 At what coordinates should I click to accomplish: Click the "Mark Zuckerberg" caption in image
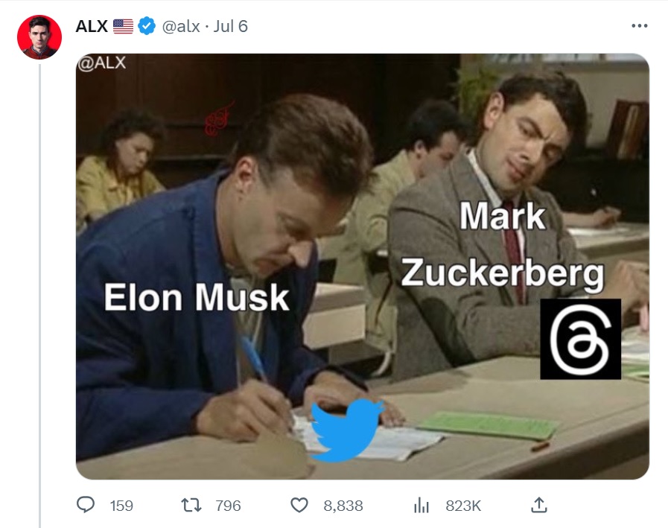pyautogui.click(x=503, y=246)
